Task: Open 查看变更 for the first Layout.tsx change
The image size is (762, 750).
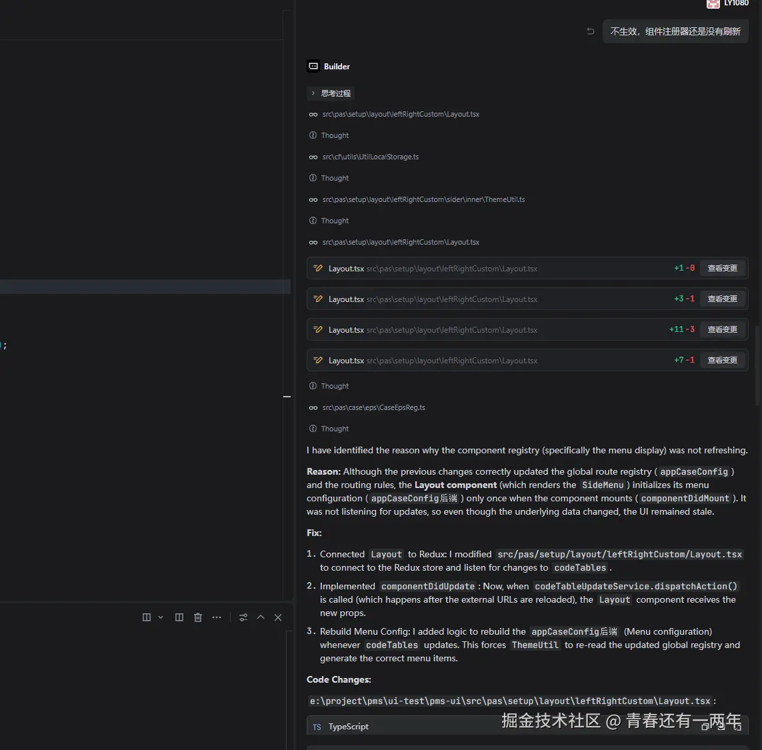Action: [x=723, y=268]
